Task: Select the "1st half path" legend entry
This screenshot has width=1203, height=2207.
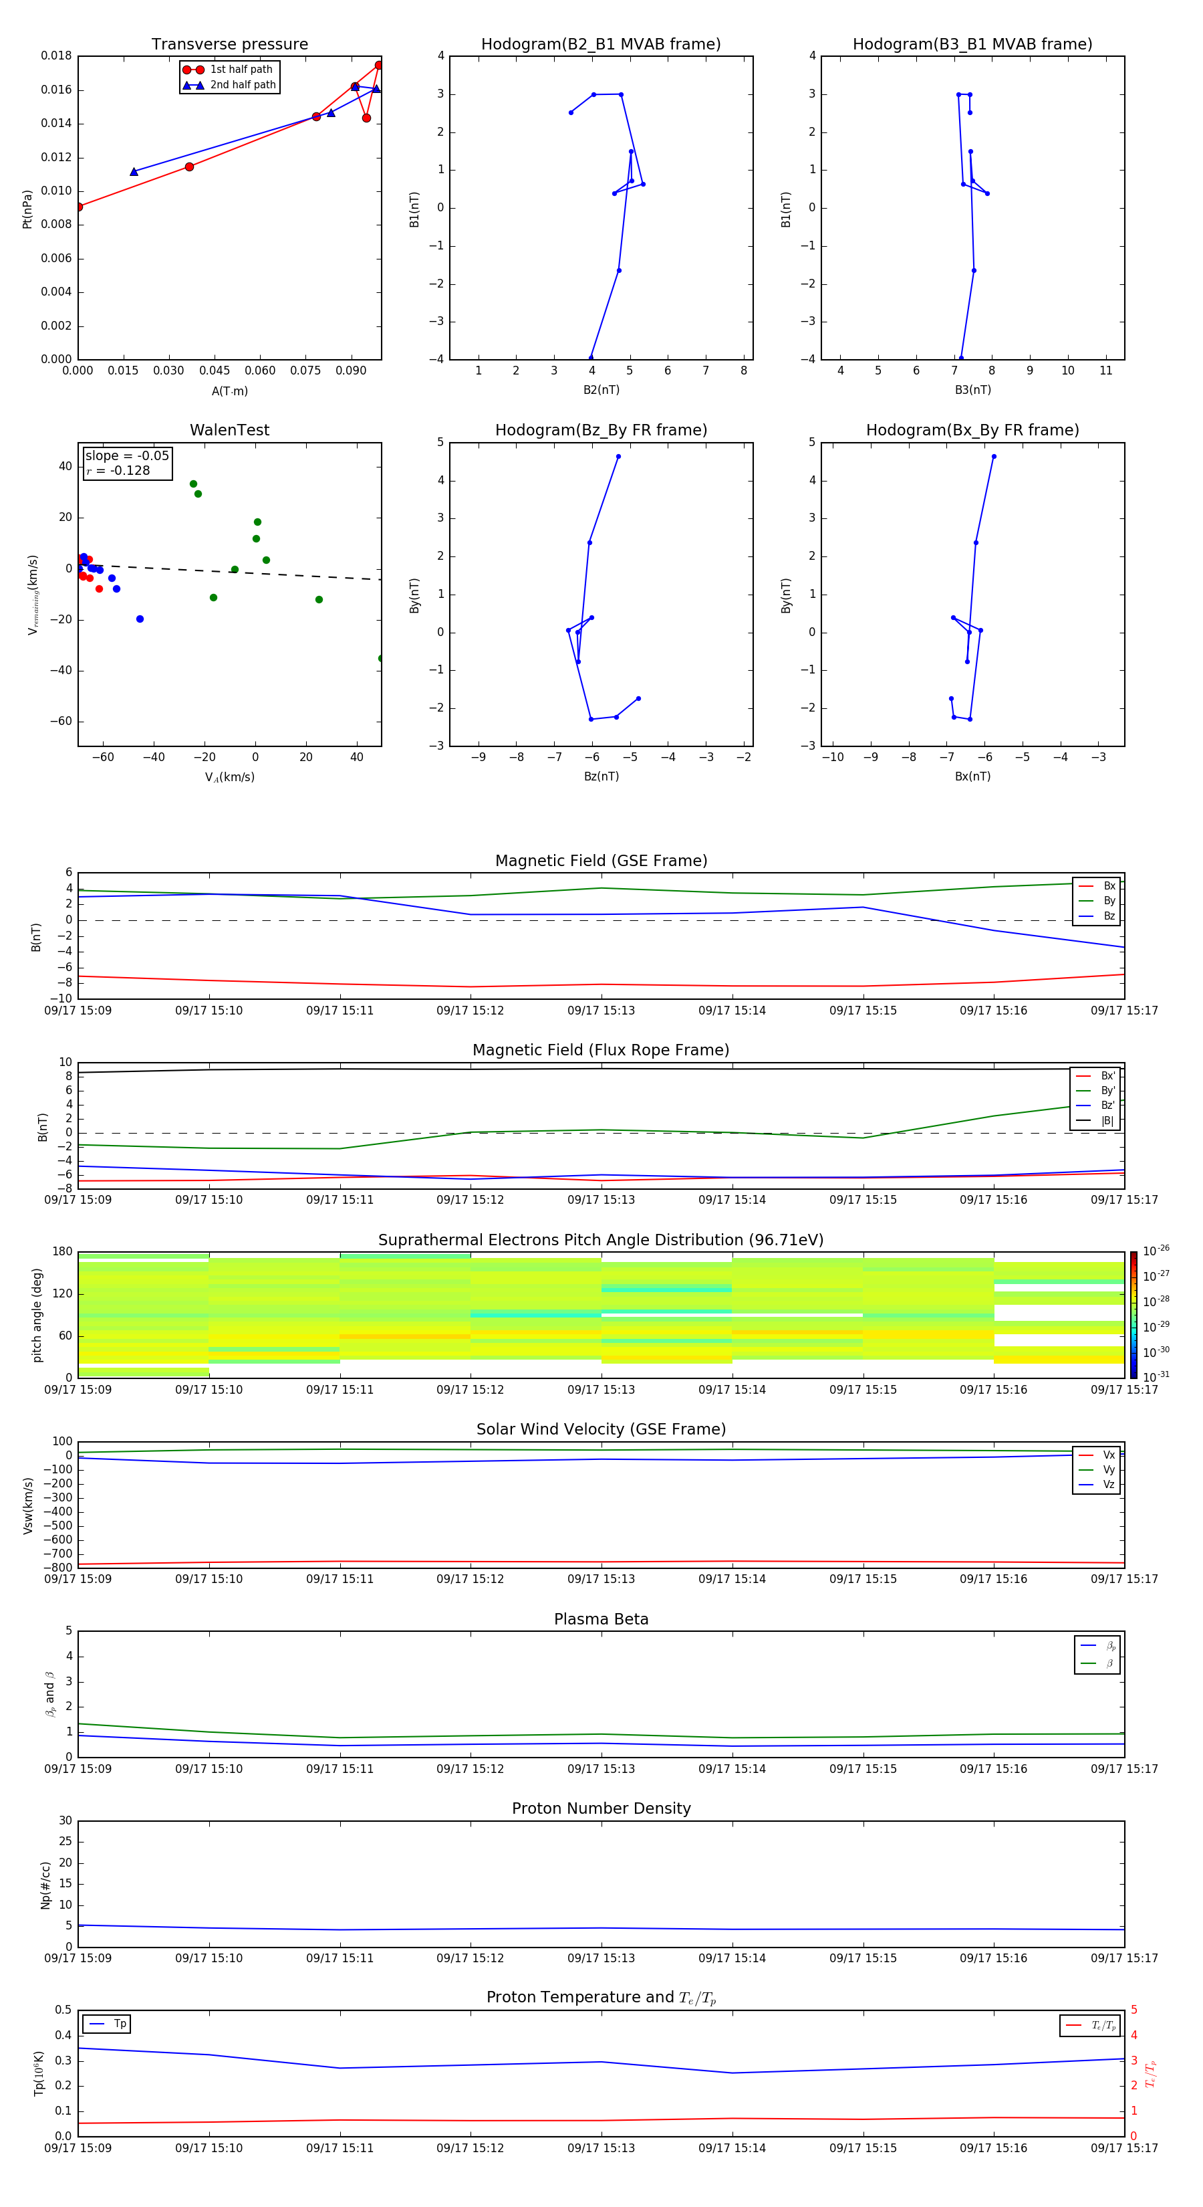Action: coord(229,70)
